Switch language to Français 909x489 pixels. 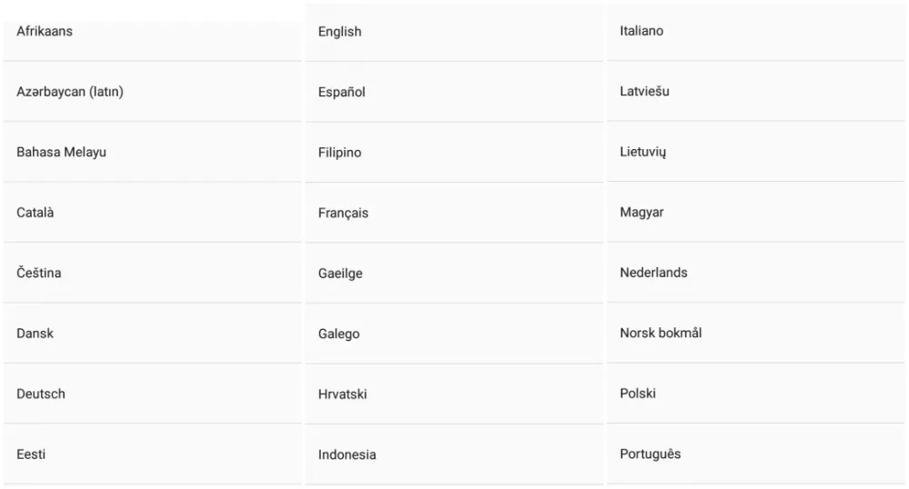(344, 213)
